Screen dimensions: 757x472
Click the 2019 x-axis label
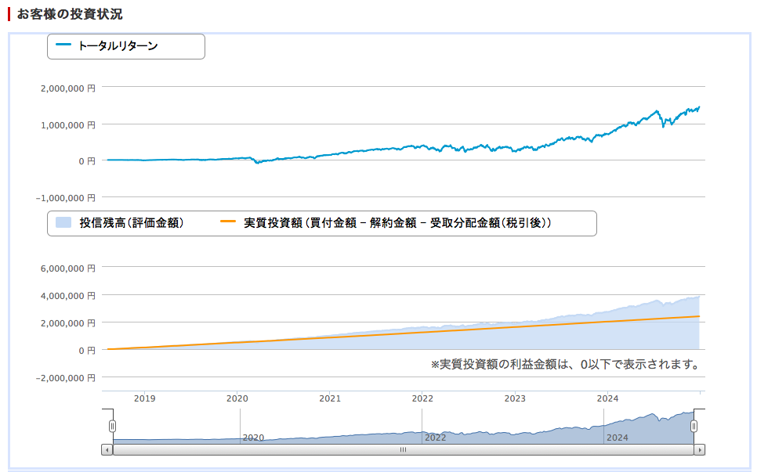click(x=145, y=398)
